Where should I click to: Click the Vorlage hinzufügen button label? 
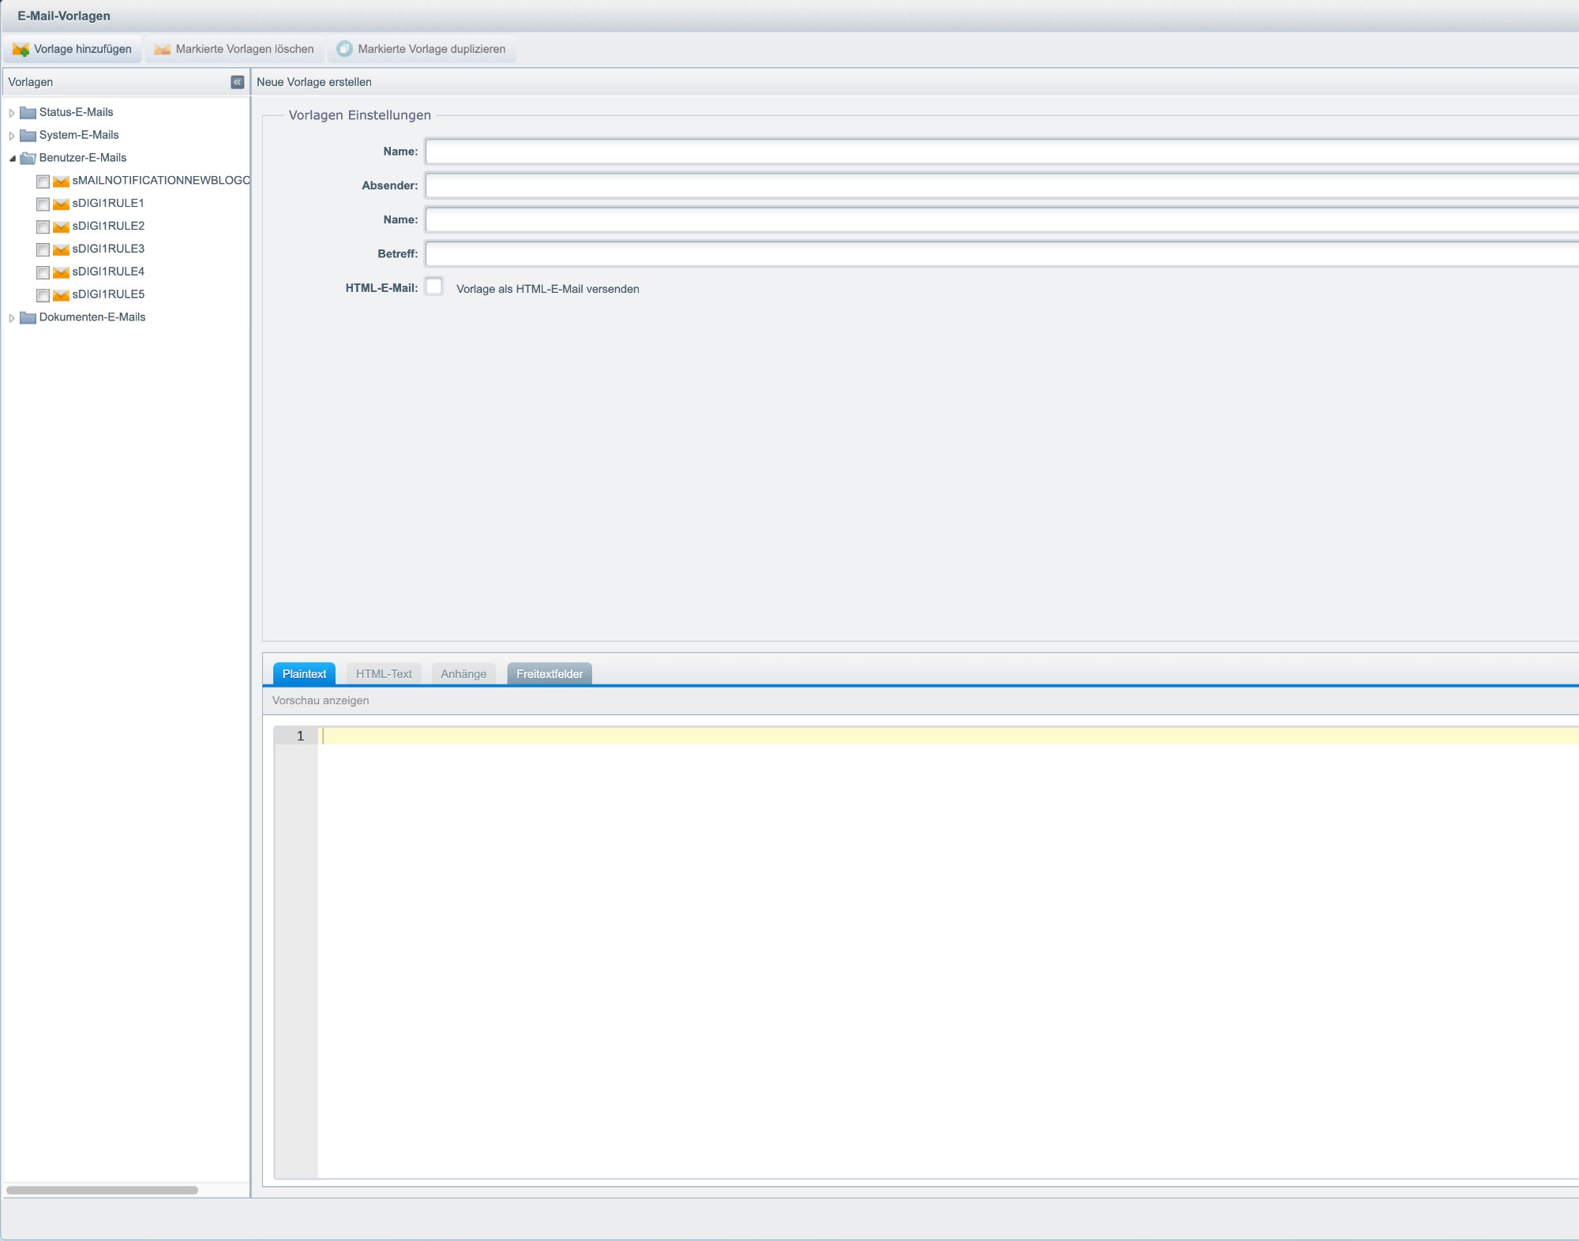[83, 49]
